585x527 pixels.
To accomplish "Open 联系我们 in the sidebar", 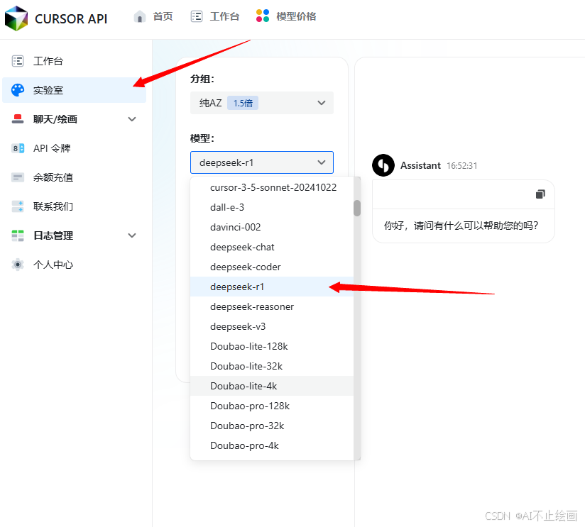I will [x=75, y=206].
